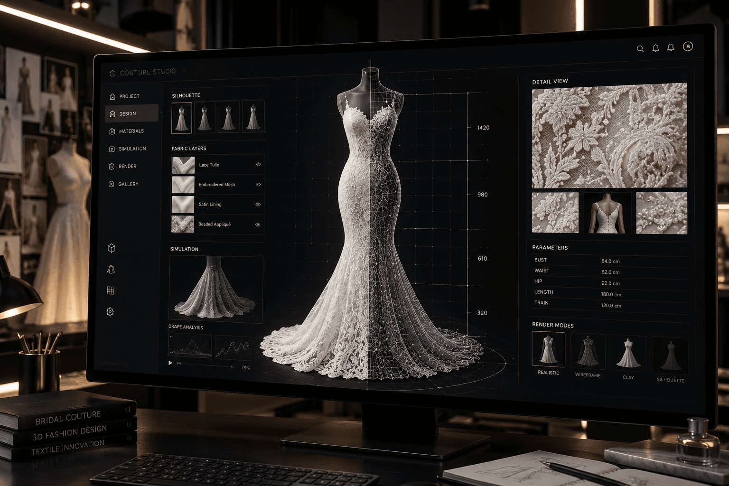Open the grid layout icon in sidebar
Image resolution: width=729 pixels, height=486 pixels.
(x=111, y=290)
